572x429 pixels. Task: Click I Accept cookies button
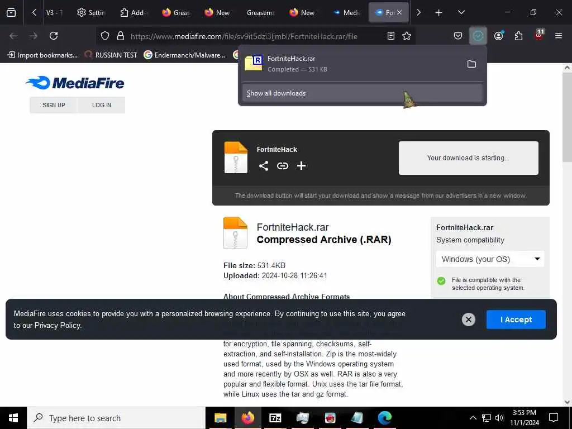pyautogui.click(x=516, y=320)
